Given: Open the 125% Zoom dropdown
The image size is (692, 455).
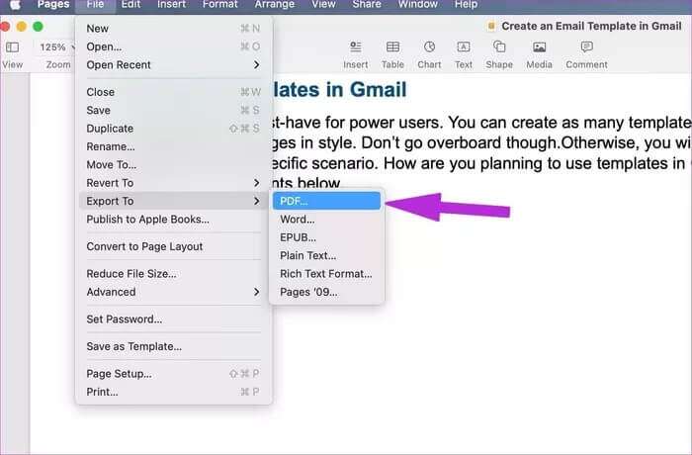Looking at the screenshot, I should [x=56, y=46].
